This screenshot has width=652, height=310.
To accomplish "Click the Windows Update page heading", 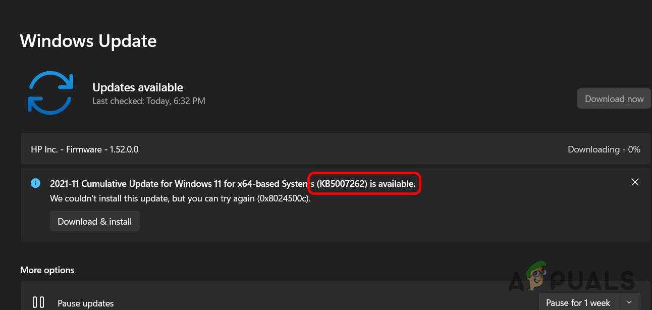I will pyautogui.click(x=88, y=41).
